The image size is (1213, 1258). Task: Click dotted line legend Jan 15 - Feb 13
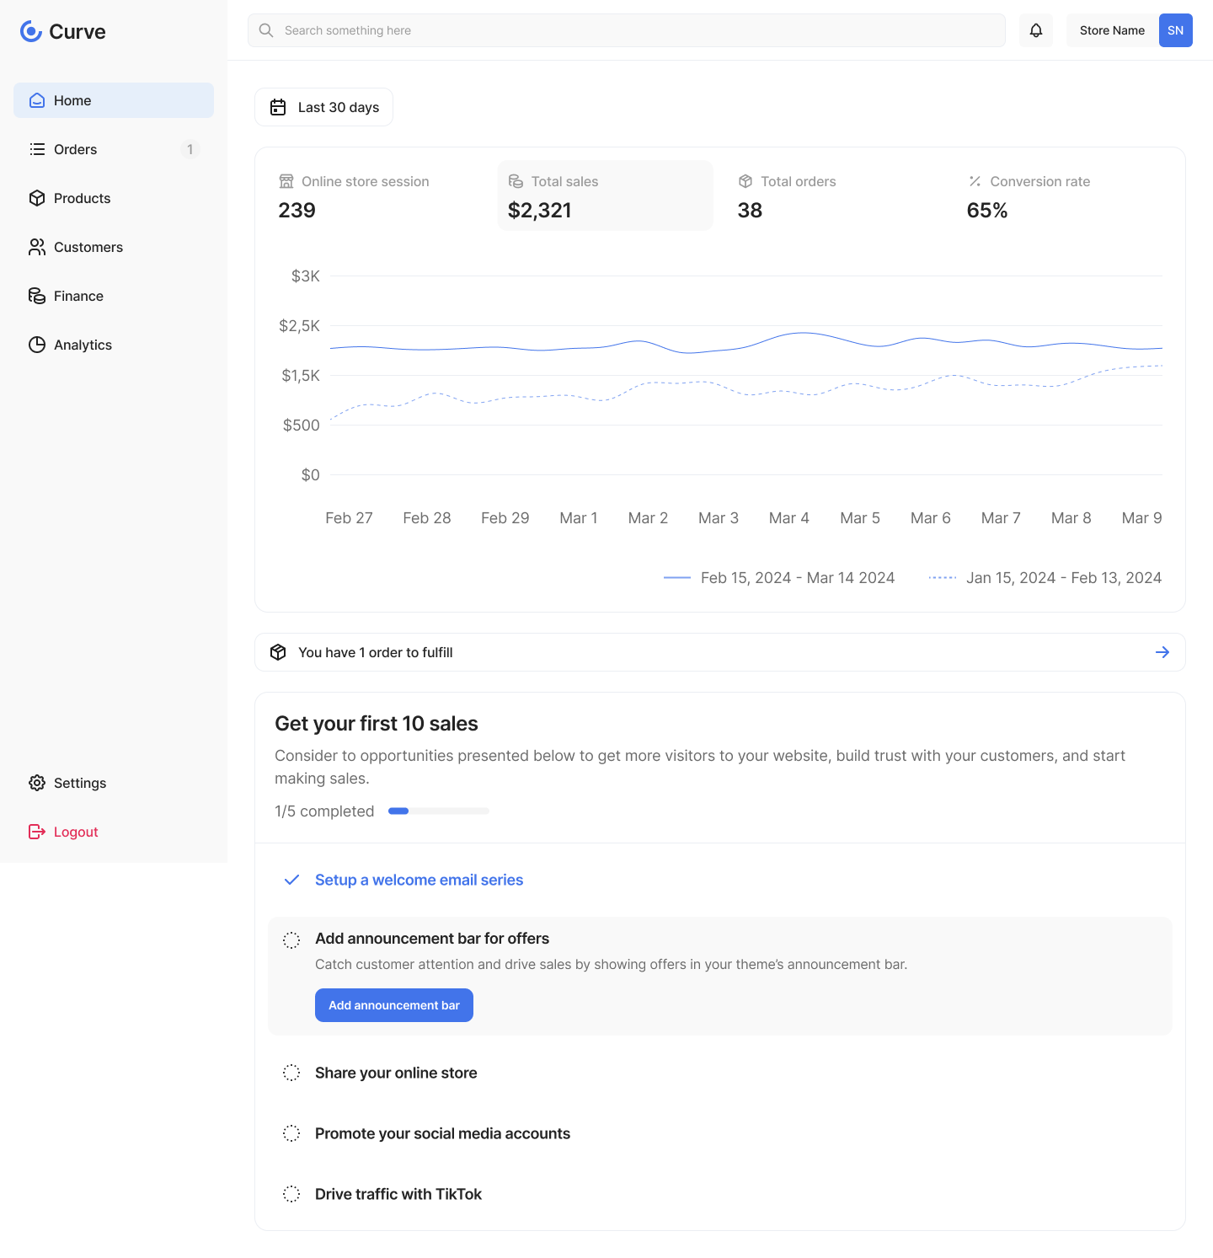(x=1045, y=577)
